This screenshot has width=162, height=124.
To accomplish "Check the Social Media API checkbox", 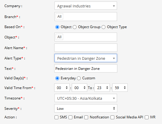I will (x=112, y=117).
